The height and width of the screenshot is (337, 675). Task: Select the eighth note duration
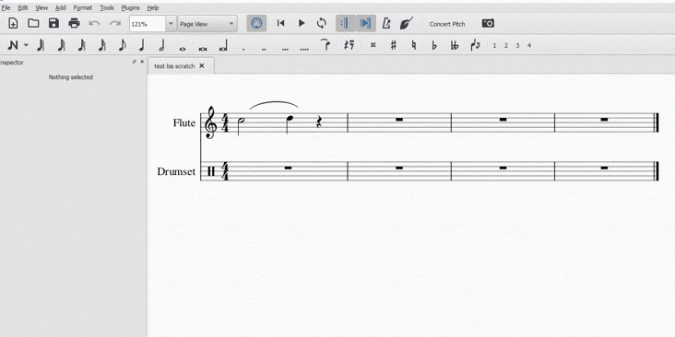coord(123,45)
